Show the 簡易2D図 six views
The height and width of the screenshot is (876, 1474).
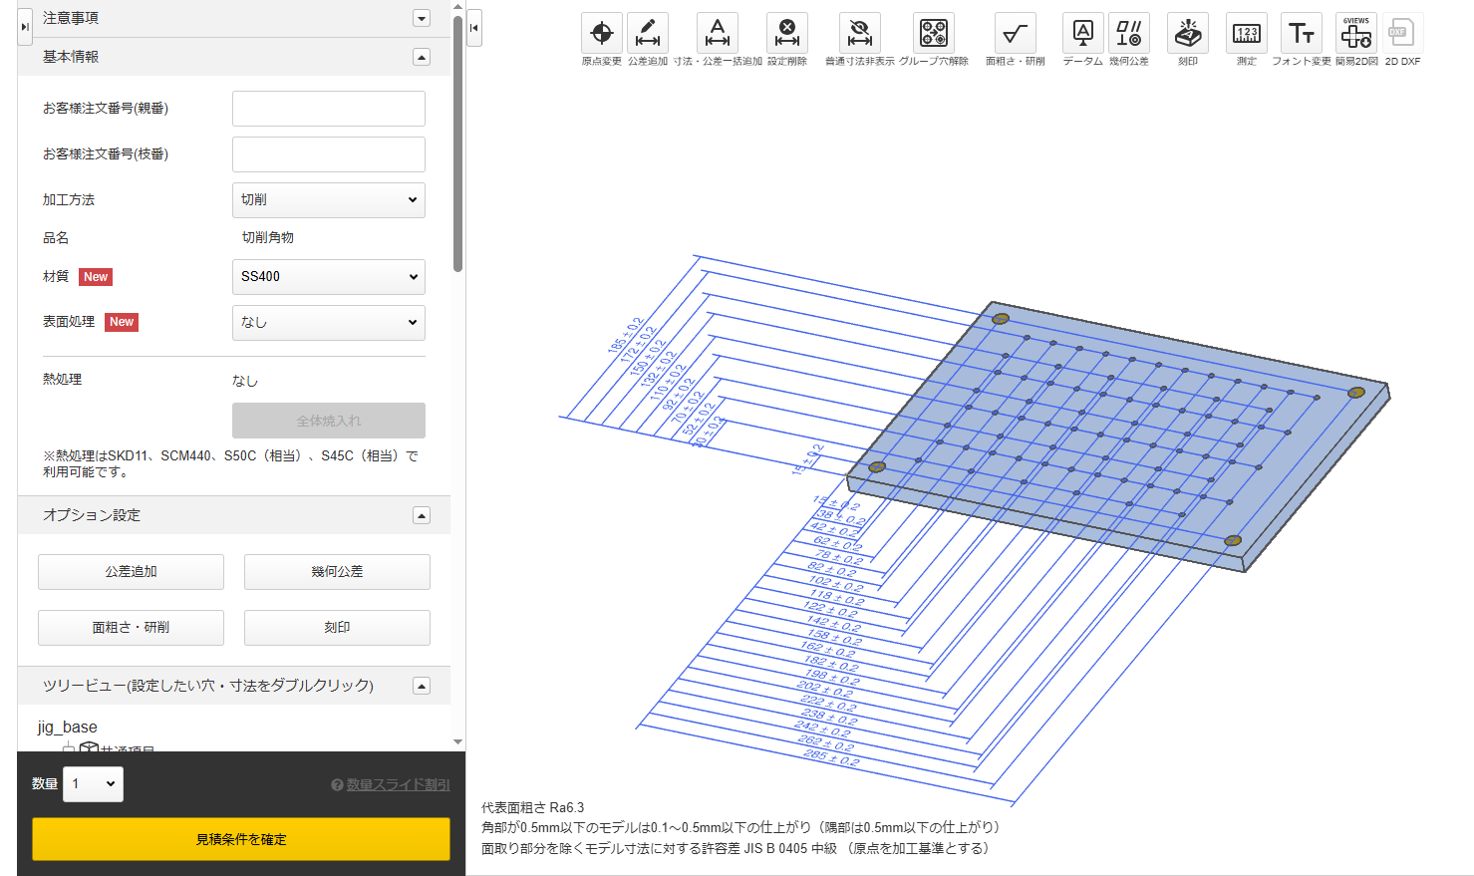click(1356, 34)
